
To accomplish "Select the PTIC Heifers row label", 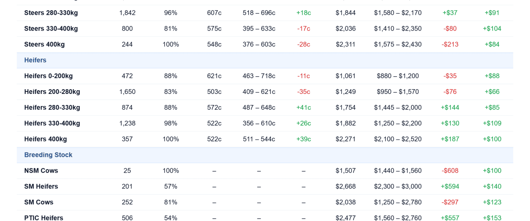I will [x=44, y=218].
